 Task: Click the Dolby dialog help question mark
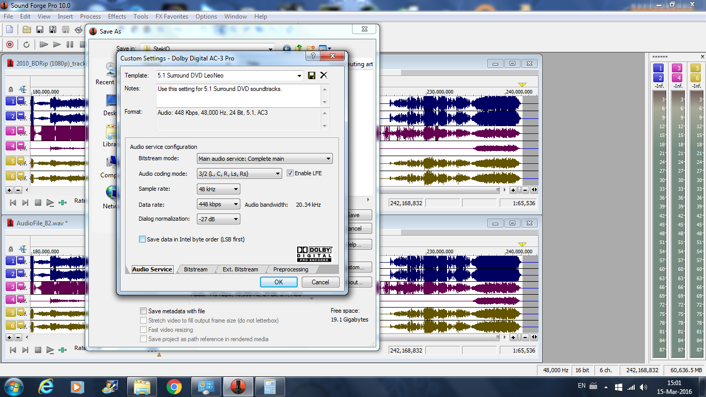tap(312, 56)
